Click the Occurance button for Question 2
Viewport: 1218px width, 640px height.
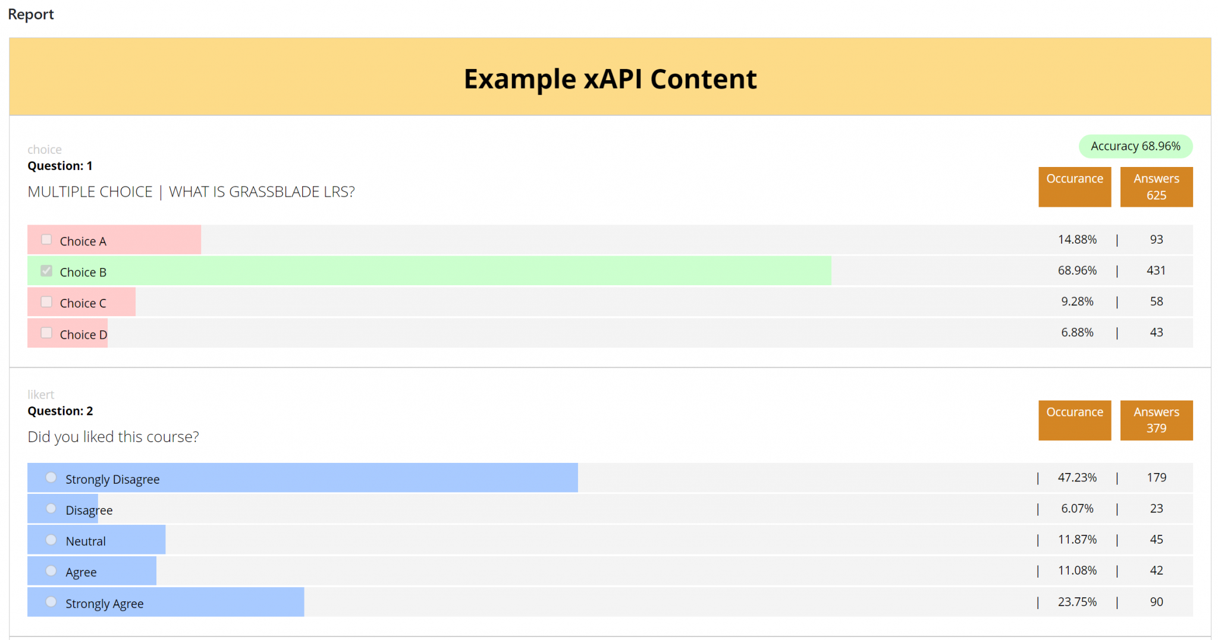coord(1074,420)
